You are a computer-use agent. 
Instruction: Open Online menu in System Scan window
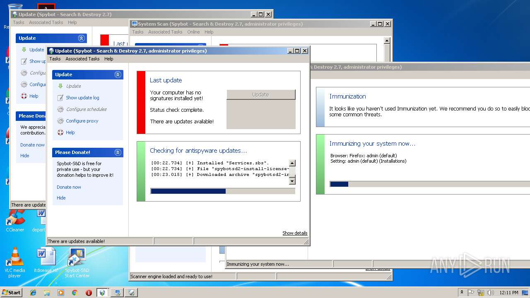click(x=193, y=32)
